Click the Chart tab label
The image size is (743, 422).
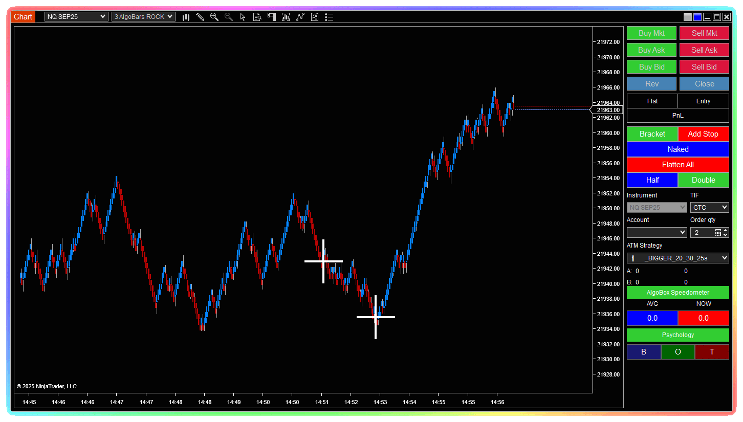click(23, 17)
